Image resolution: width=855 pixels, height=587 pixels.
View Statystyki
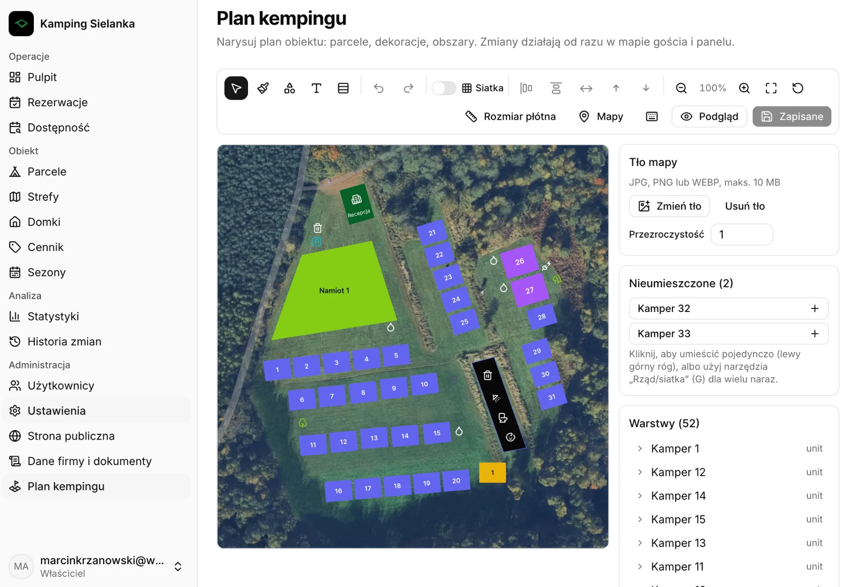click(96, 316)
